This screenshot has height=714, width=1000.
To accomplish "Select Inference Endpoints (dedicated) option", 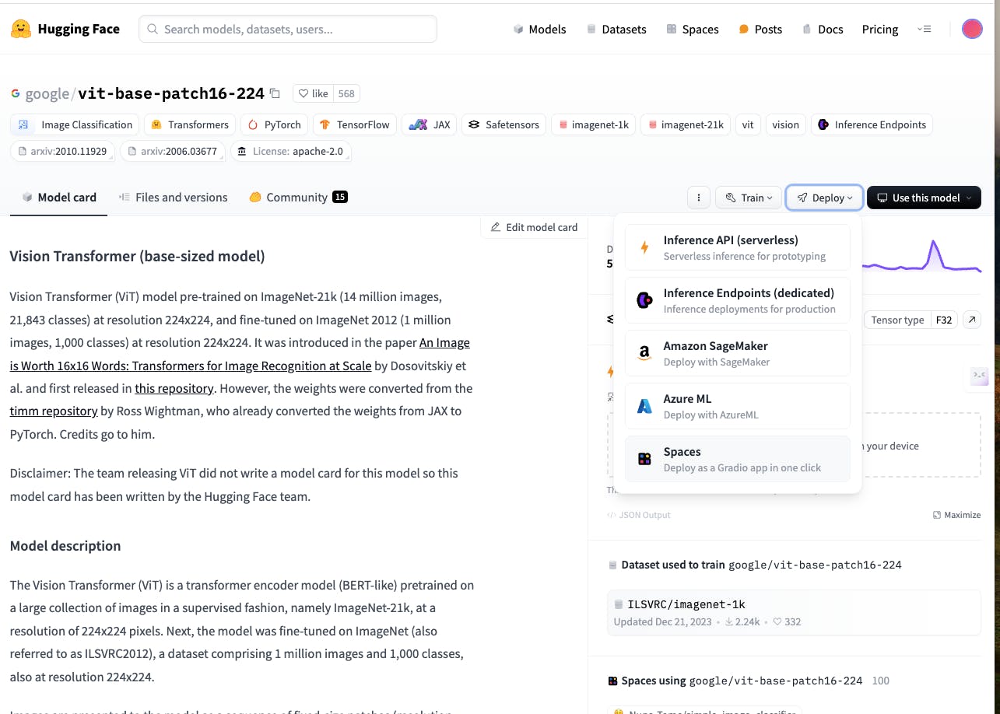I will 738,300.
